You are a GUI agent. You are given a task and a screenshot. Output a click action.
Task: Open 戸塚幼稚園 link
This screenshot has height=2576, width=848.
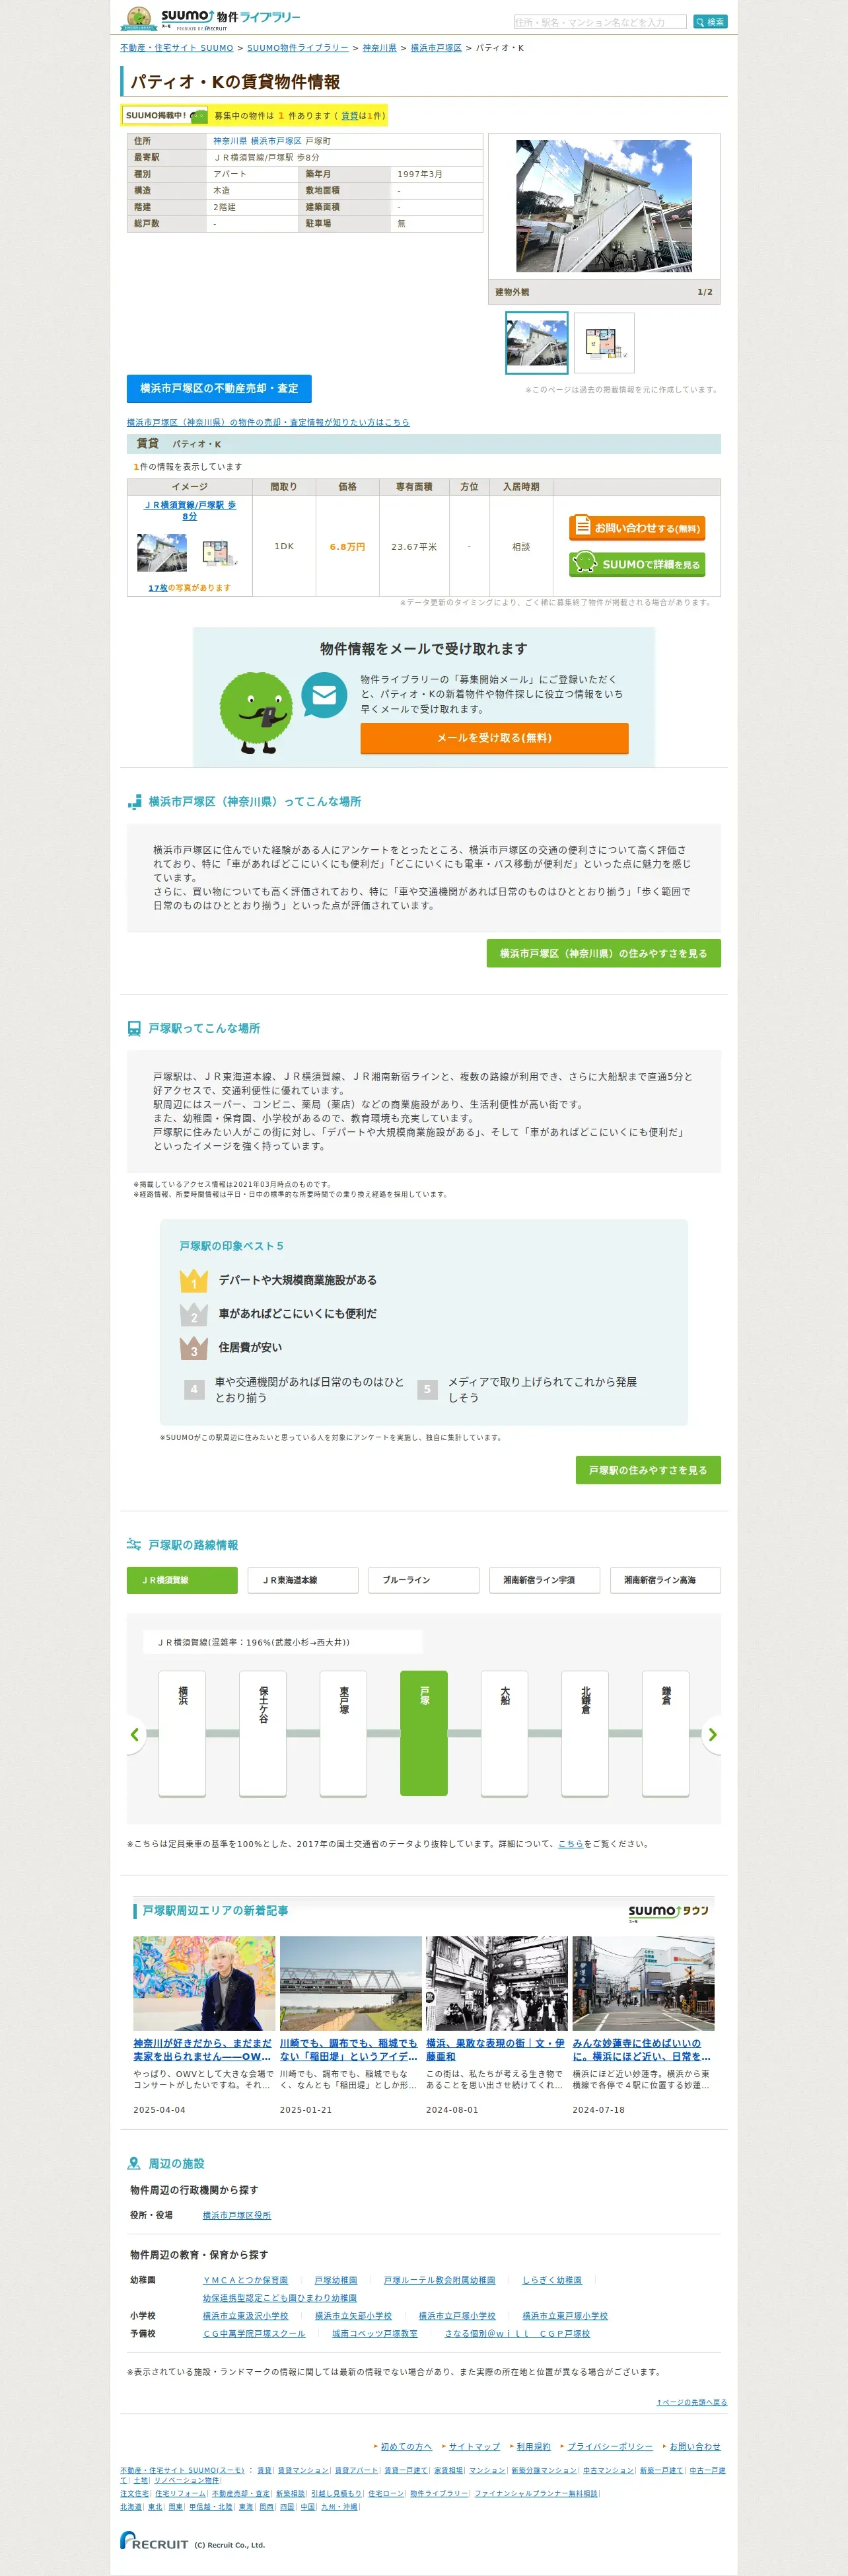tap(336, 2280)
